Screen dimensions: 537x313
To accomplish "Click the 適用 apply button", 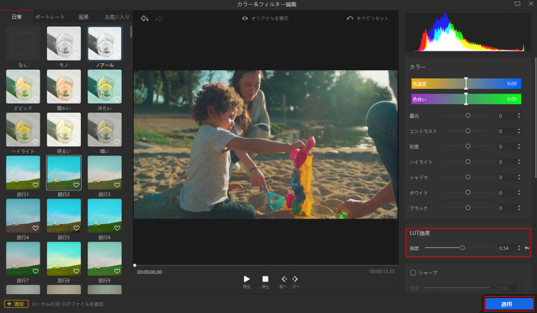I will pos(508,303).
